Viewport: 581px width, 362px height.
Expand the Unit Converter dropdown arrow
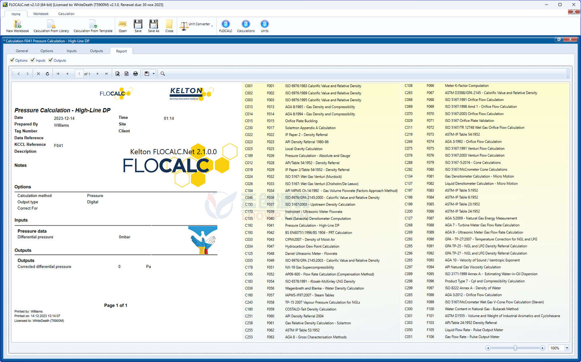click(212, 26)
